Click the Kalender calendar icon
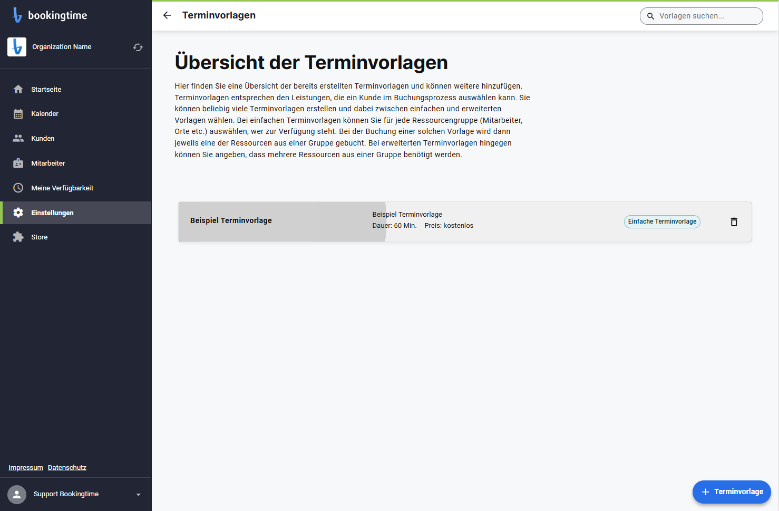The image size is (779, 511). 18,114
